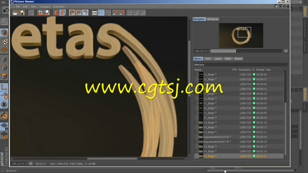Select the Texture mode checkered cube icon
This screenshot has height=173, width=308.
[x=4, y=42]
